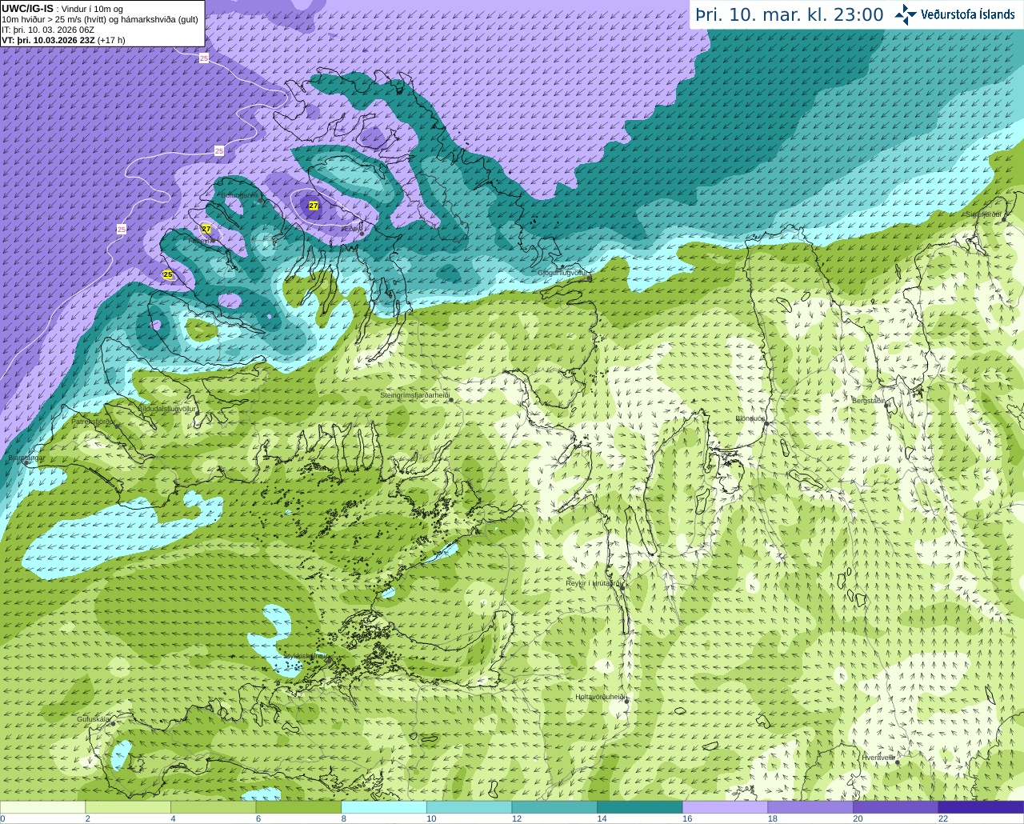The height and width of the screenshot is (824, 1024).
Task: Click the legend scale value 10
Action: (431, 818)
